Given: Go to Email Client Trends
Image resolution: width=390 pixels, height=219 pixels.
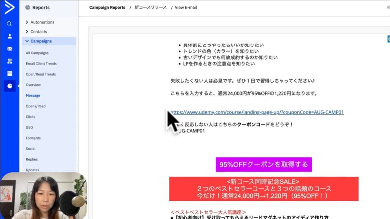Looking at the screenshot, I should coord(41,64).
